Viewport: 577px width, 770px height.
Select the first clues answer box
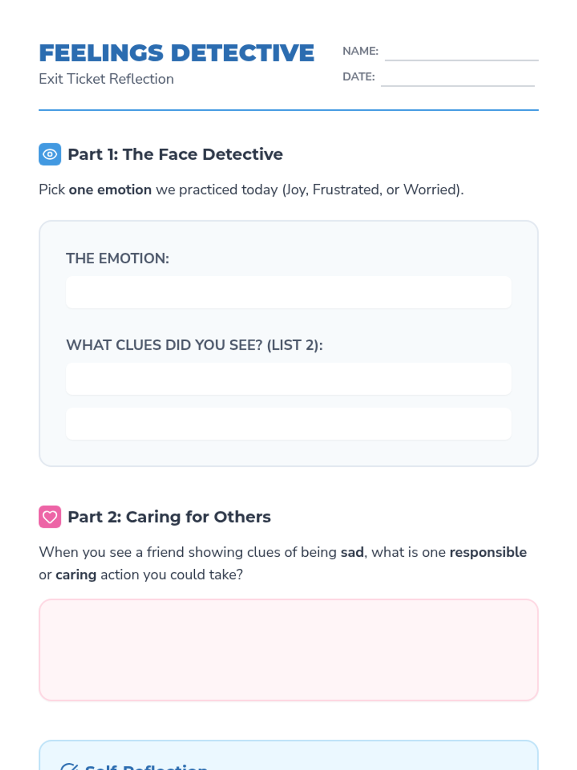point(288,379)
